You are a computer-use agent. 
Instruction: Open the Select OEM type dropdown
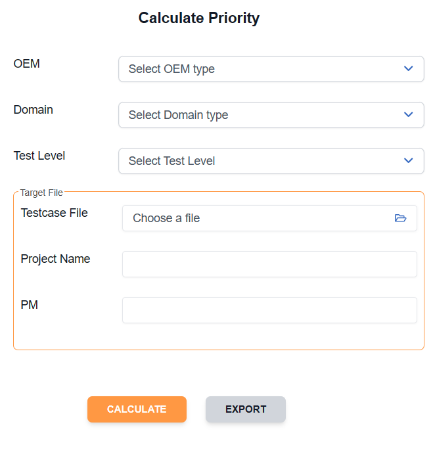pyautogui.click(x=271, y=69)
